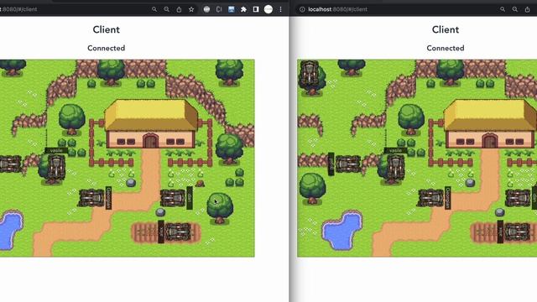Click the farmhouse door in right game map
The height and width of the screenshot is (302, 537).
[490, 141]
